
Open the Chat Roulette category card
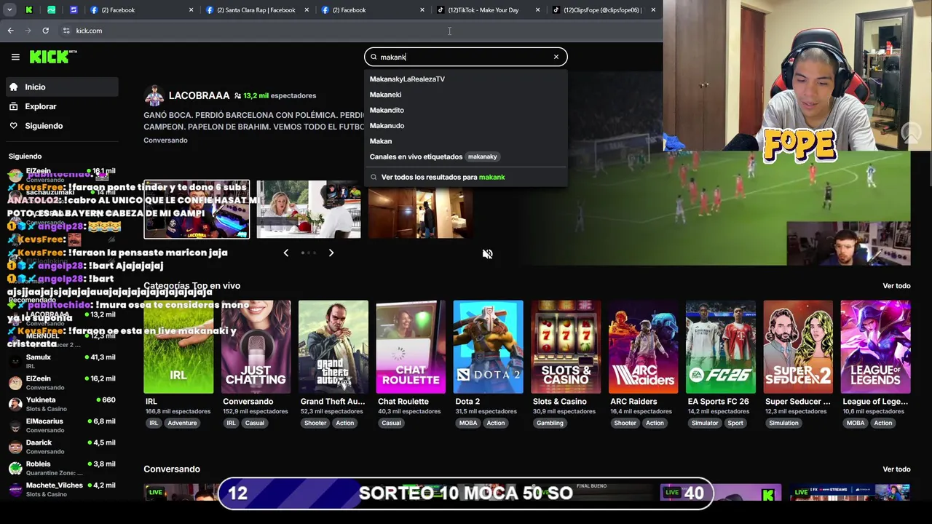pos(411,347)
